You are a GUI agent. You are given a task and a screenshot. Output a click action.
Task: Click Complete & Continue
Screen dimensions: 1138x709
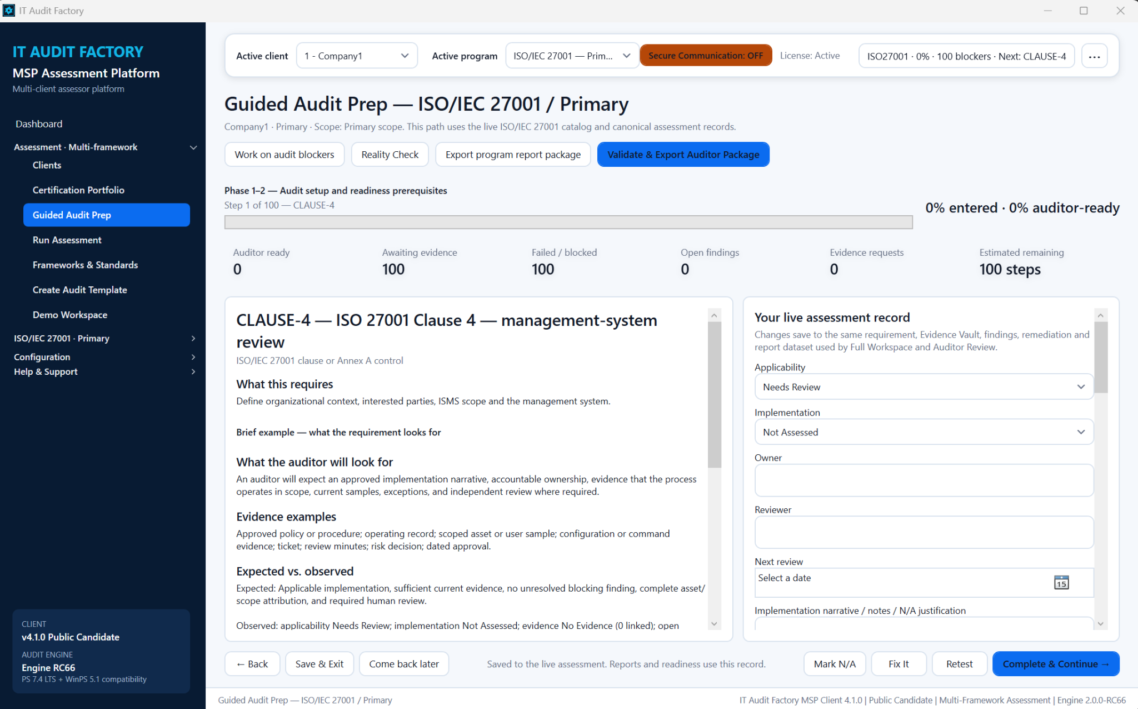[x=1056, y=664]
